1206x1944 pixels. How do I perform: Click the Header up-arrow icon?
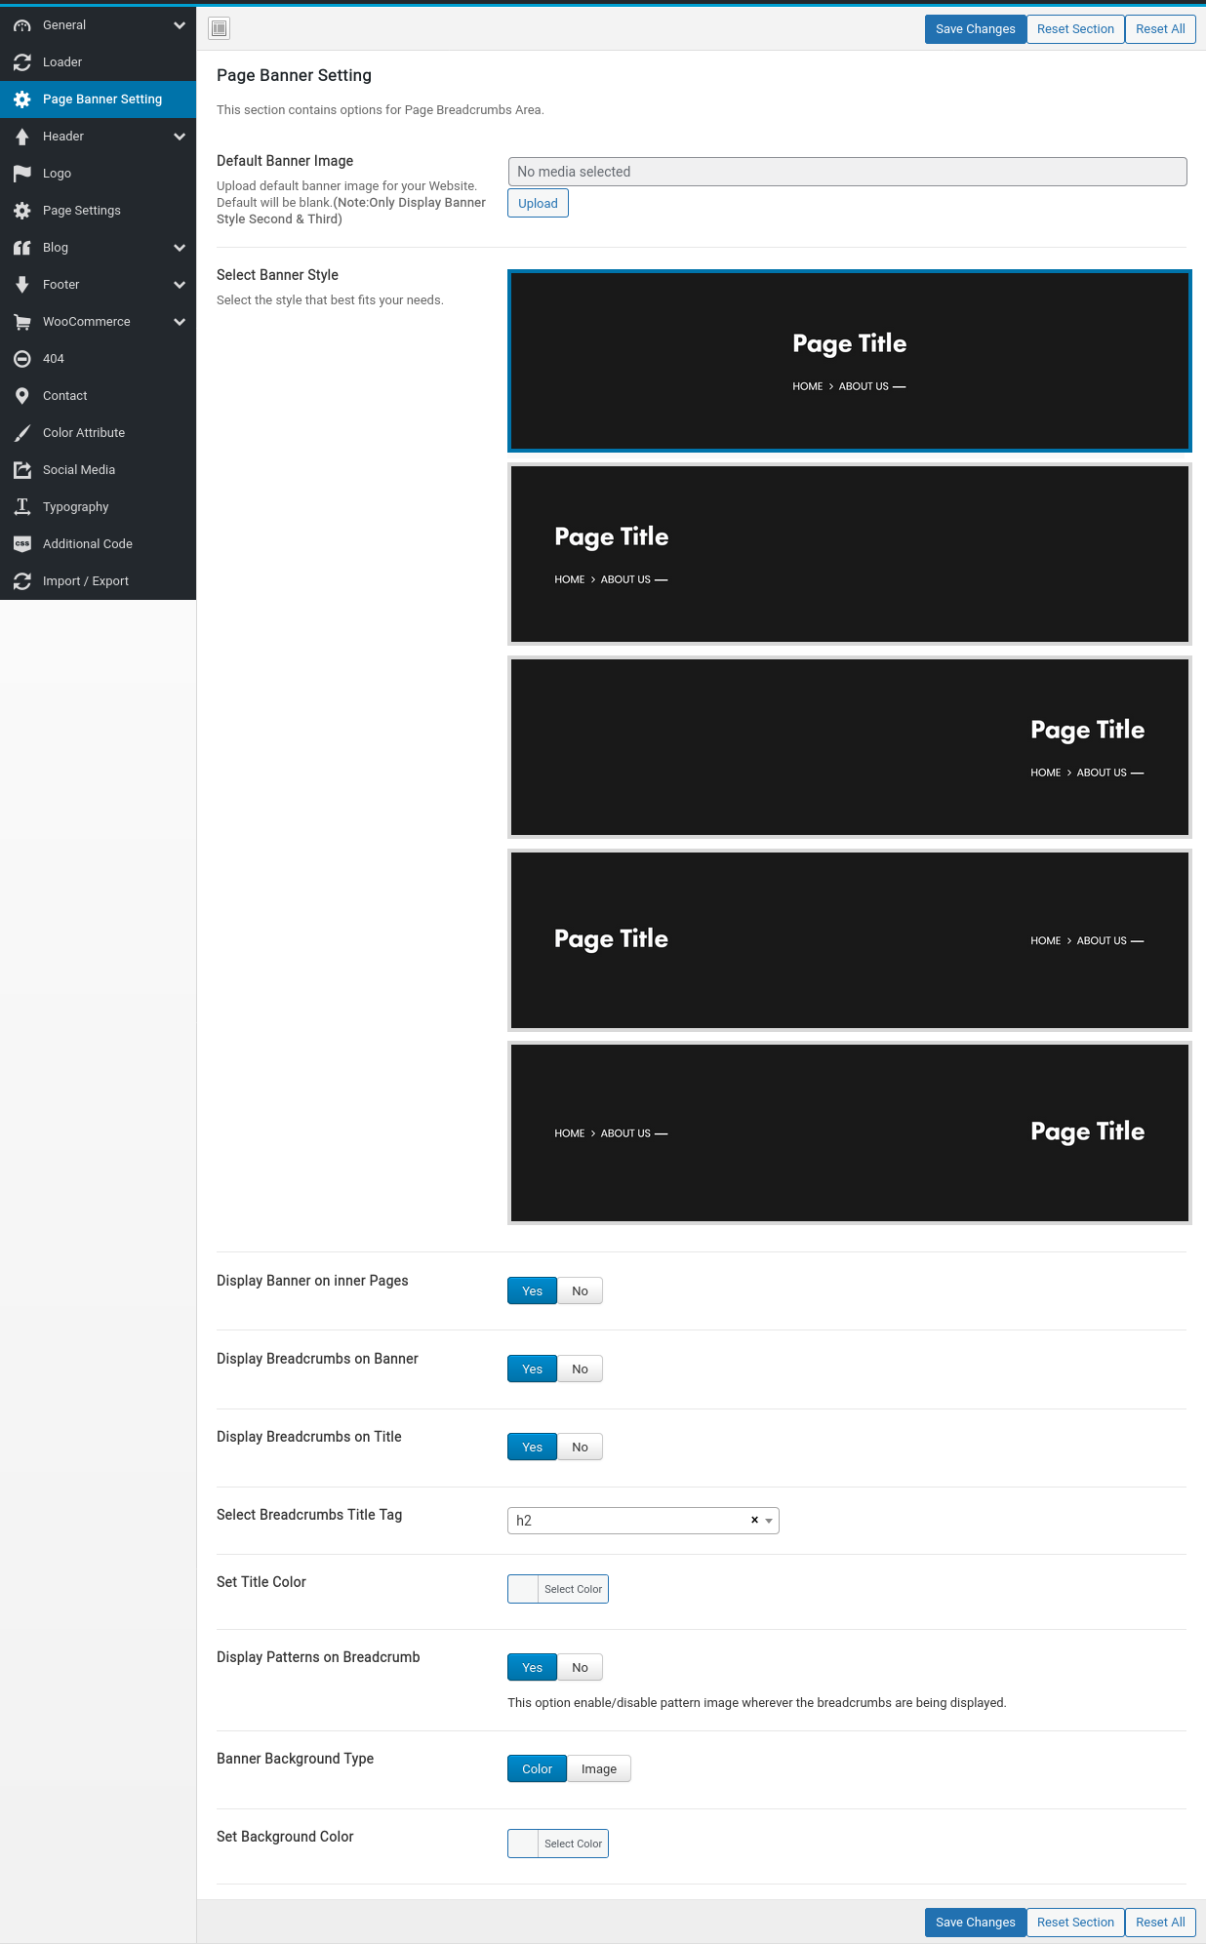pos(22,137)
